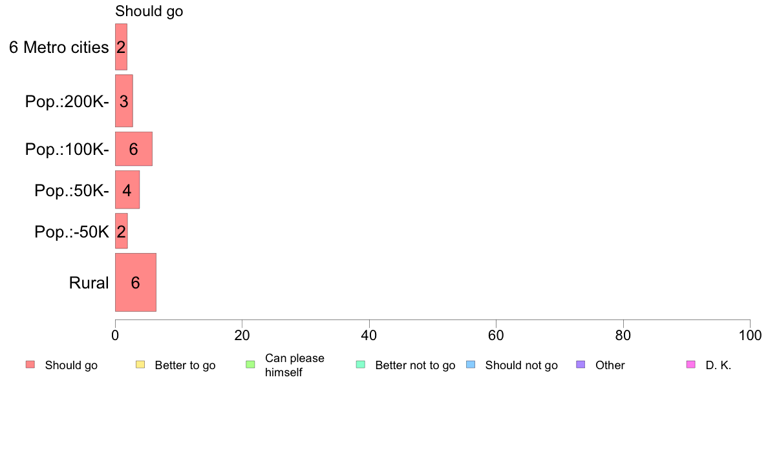This screenshot has height=475, width=768.
Task: Select the 6 Metro cities bar
Action: click(x=121, y=47)
